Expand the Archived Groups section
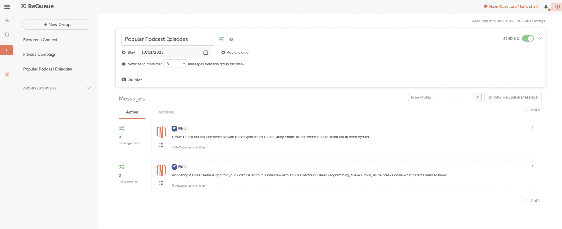Screen dimensions: 562x229 [89, 88]
